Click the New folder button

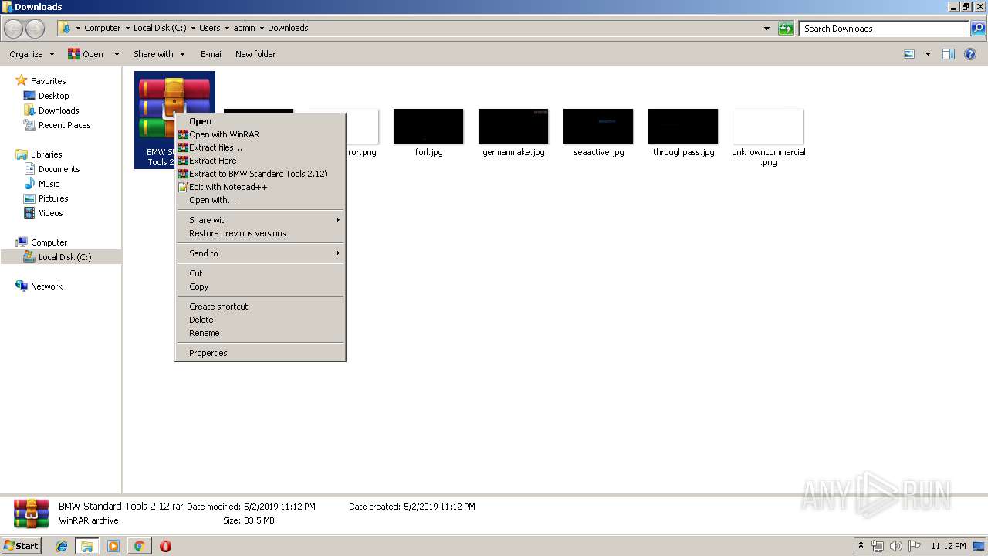(255, 54)
